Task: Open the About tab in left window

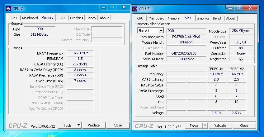Action: point(104,18)
